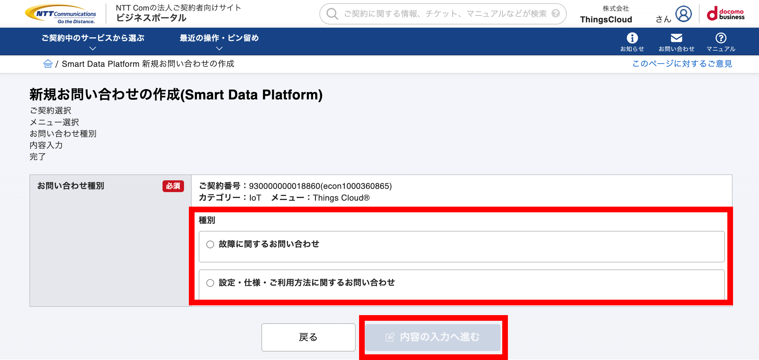Click the カテゴリー：IoT text
This screenshot has width=759, height=360.
pos(230,198)
